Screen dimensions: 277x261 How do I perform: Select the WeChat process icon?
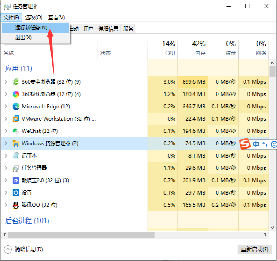(x=16, y=131)
